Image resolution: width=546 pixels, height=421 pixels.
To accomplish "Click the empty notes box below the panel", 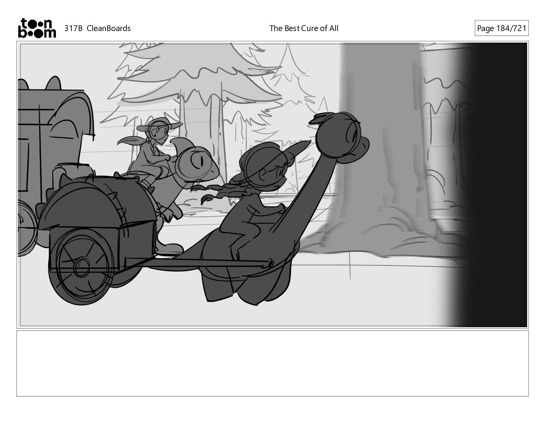I will point(272,363).
